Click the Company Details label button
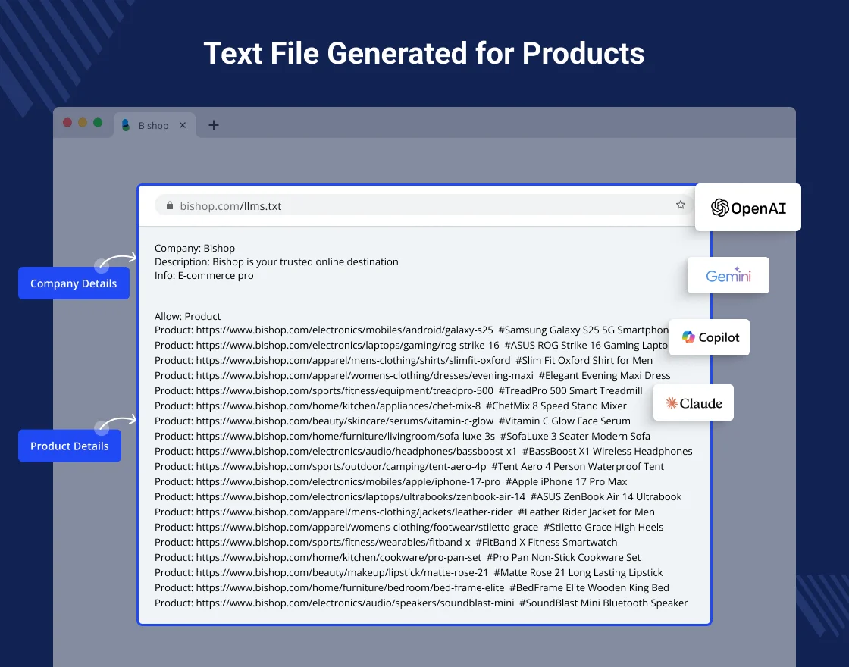849x667 pixels. tap(74, 283)
